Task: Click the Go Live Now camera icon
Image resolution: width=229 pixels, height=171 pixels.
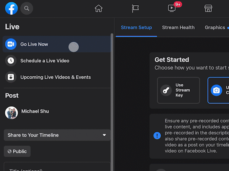Action: point(11,44)
